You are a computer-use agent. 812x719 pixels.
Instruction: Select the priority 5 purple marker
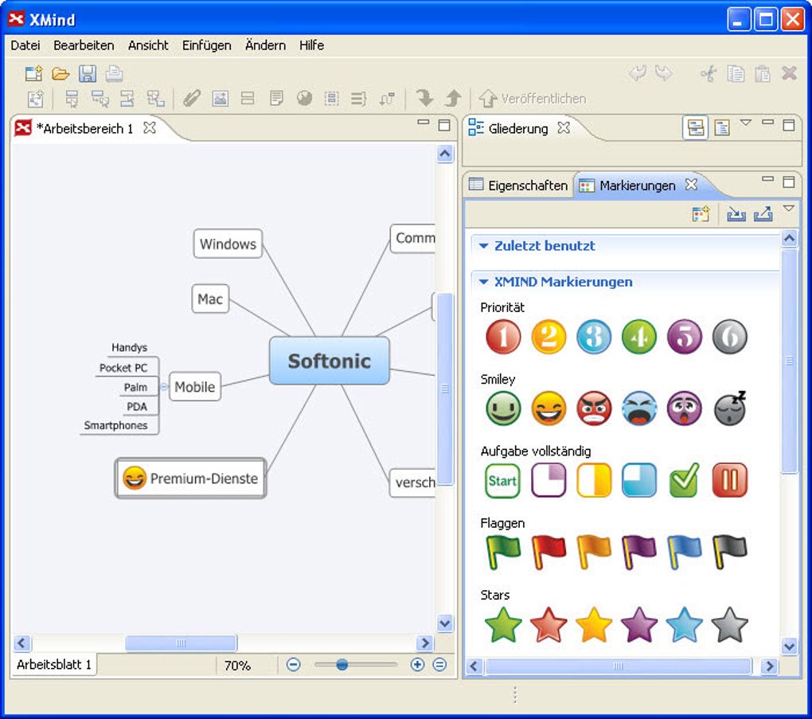click(684, 337)
